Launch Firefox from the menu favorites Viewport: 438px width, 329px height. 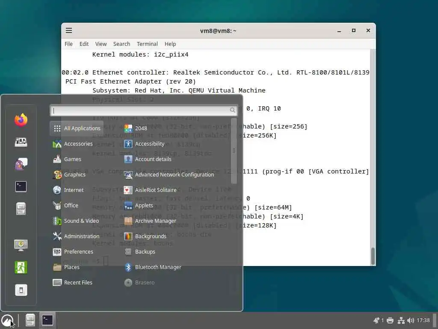(21, 120)
